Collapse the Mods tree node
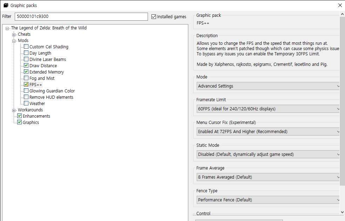The image size is (345, 221). [14, 41]
